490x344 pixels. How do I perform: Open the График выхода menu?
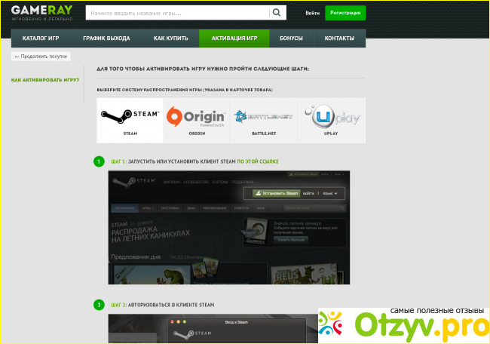tap(106, 38)
